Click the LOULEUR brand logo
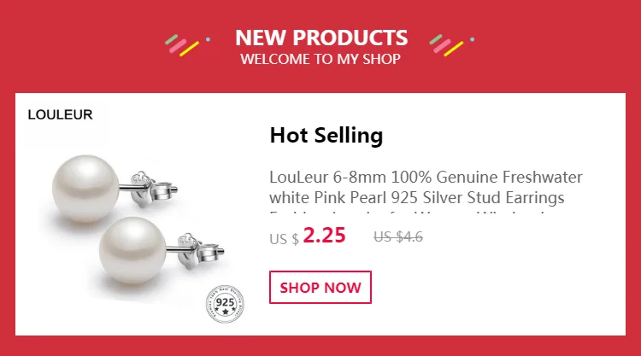This screenshot has width=641, height=356. coord(60,114)
